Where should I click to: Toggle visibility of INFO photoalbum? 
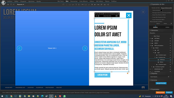[x=152, y=45]
